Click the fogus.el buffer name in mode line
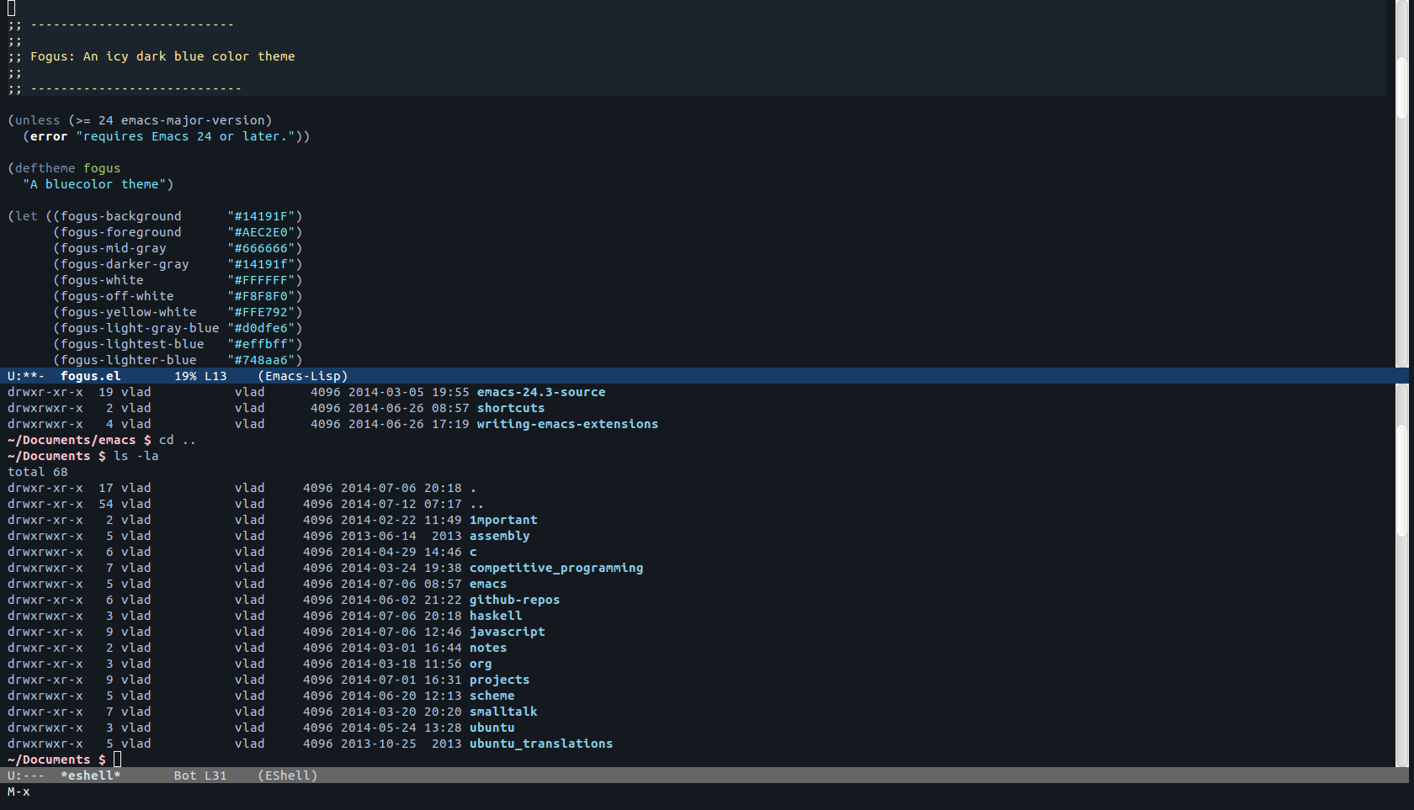This screenshot has height=810, width=1414. tap(90, 376)
